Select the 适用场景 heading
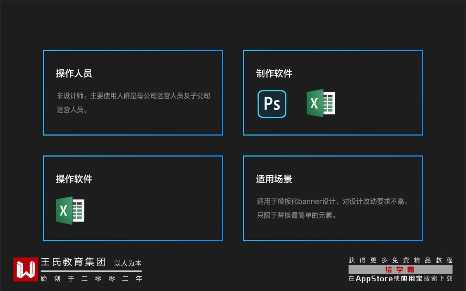This screenshot has height=291, width=466. [x=274, y=179]
